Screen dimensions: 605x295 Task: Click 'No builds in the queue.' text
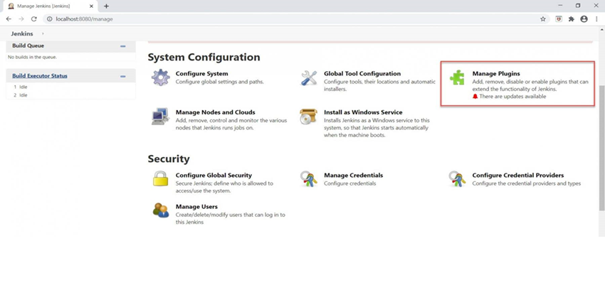[33, 57]
